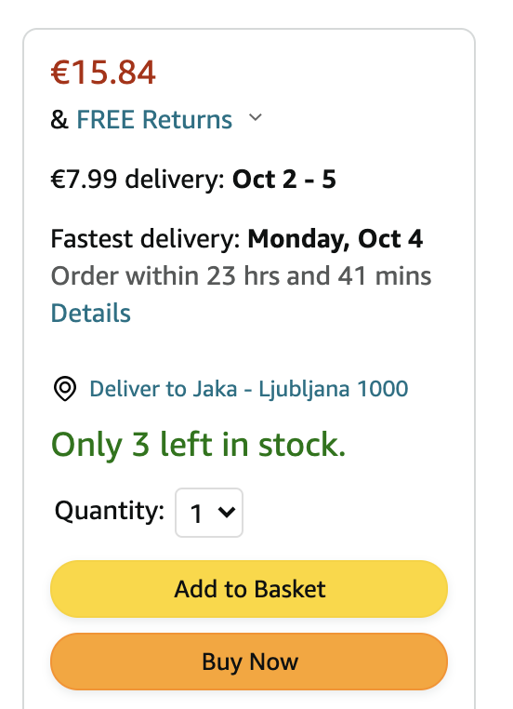This screenshot has height=709, width=513.
Task: Open the Quantity dropdown
Action: tap(209, 513)
